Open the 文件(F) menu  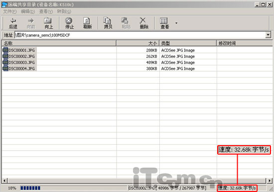10,11
